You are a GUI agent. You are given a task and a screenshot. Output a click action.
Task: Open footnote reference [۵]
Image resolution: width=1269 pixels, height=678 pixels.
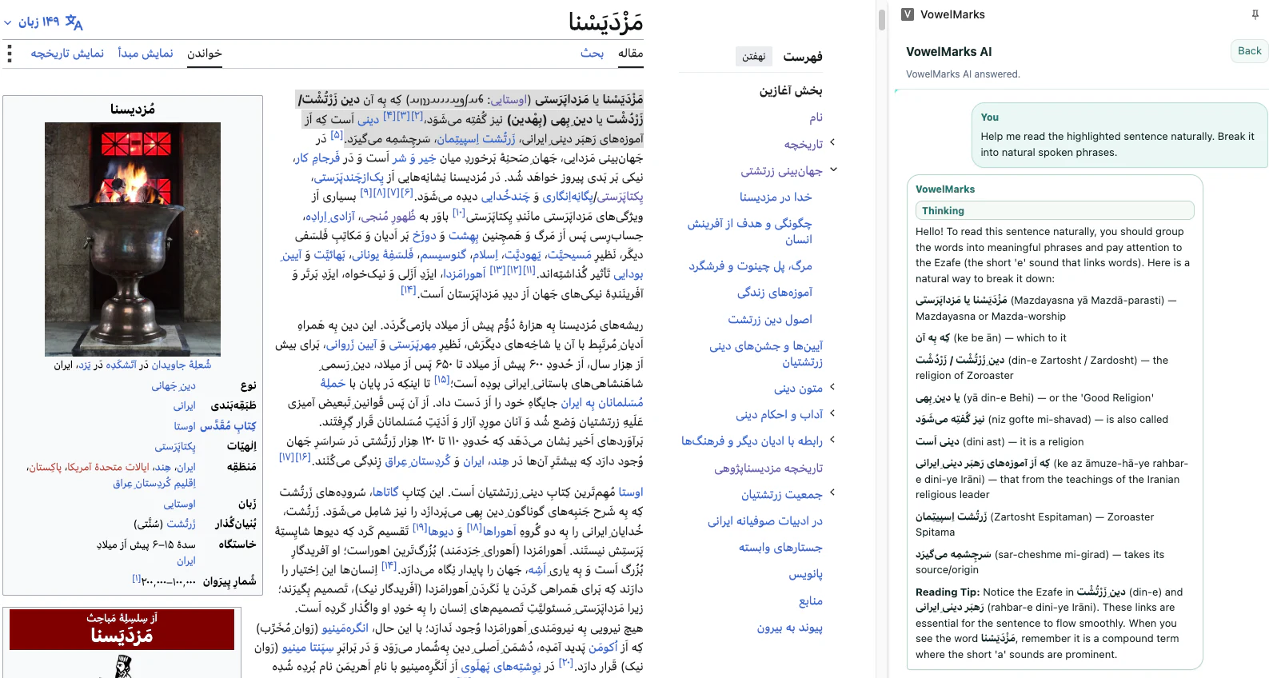coord(337,135)
